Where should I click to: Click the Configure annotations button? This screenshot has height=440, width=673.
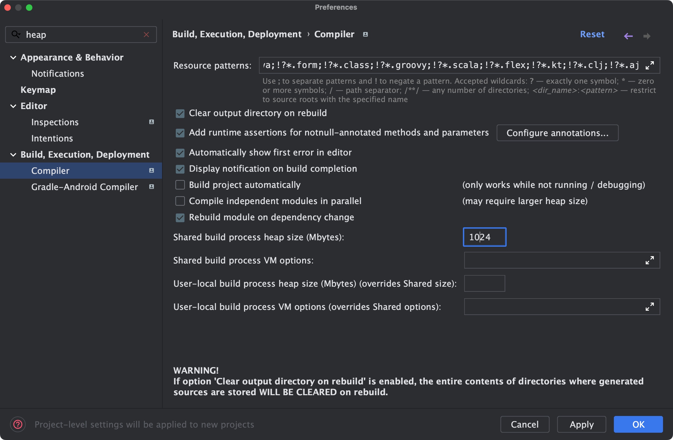pyautogui.click(x=557, y=133)
